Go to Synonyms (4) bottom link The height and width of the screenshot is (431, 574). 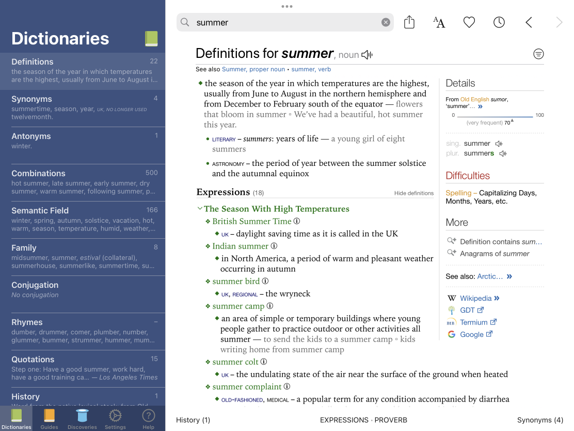coord(540,420)
